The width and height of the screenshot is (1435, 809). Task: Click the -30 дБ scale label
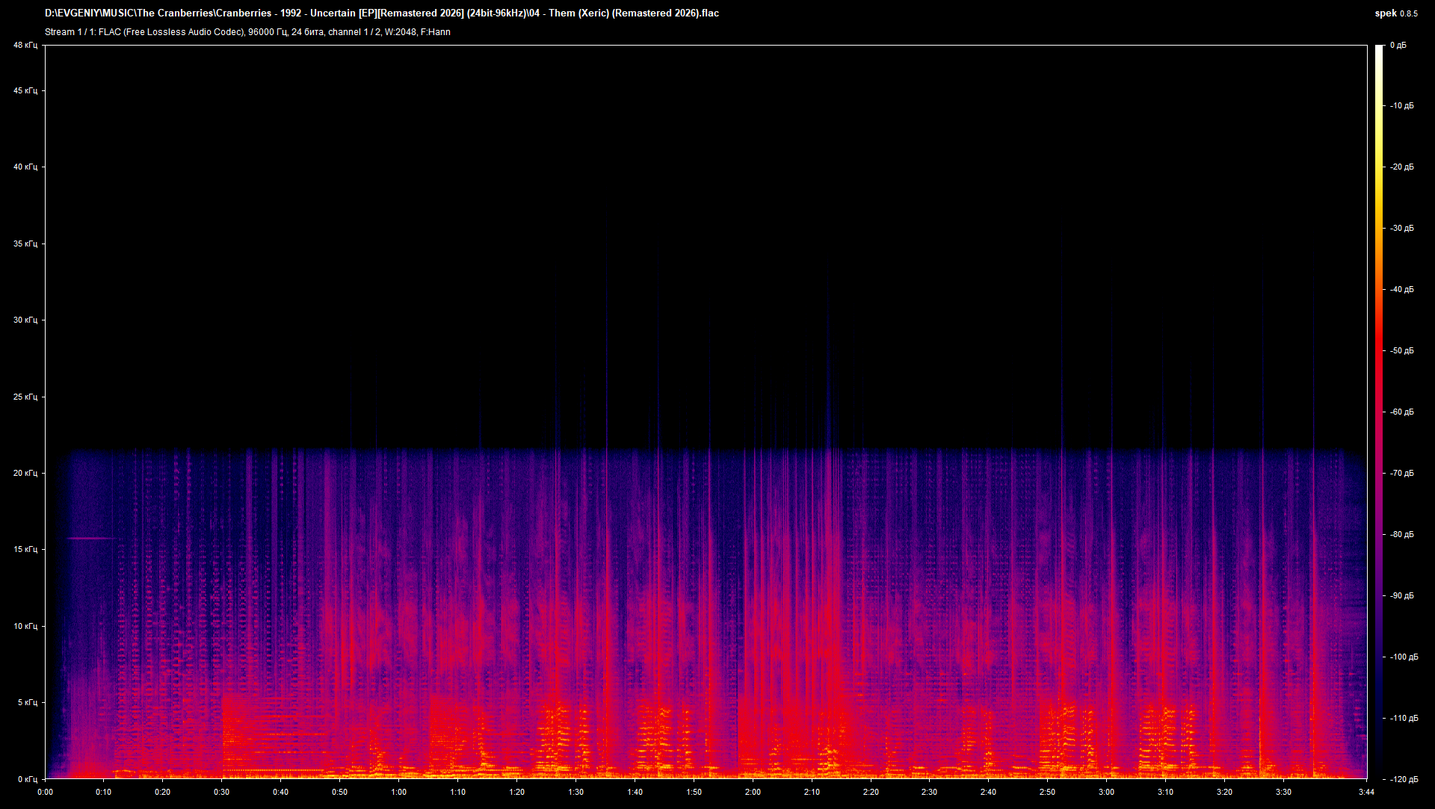(x=1402, y=228)
